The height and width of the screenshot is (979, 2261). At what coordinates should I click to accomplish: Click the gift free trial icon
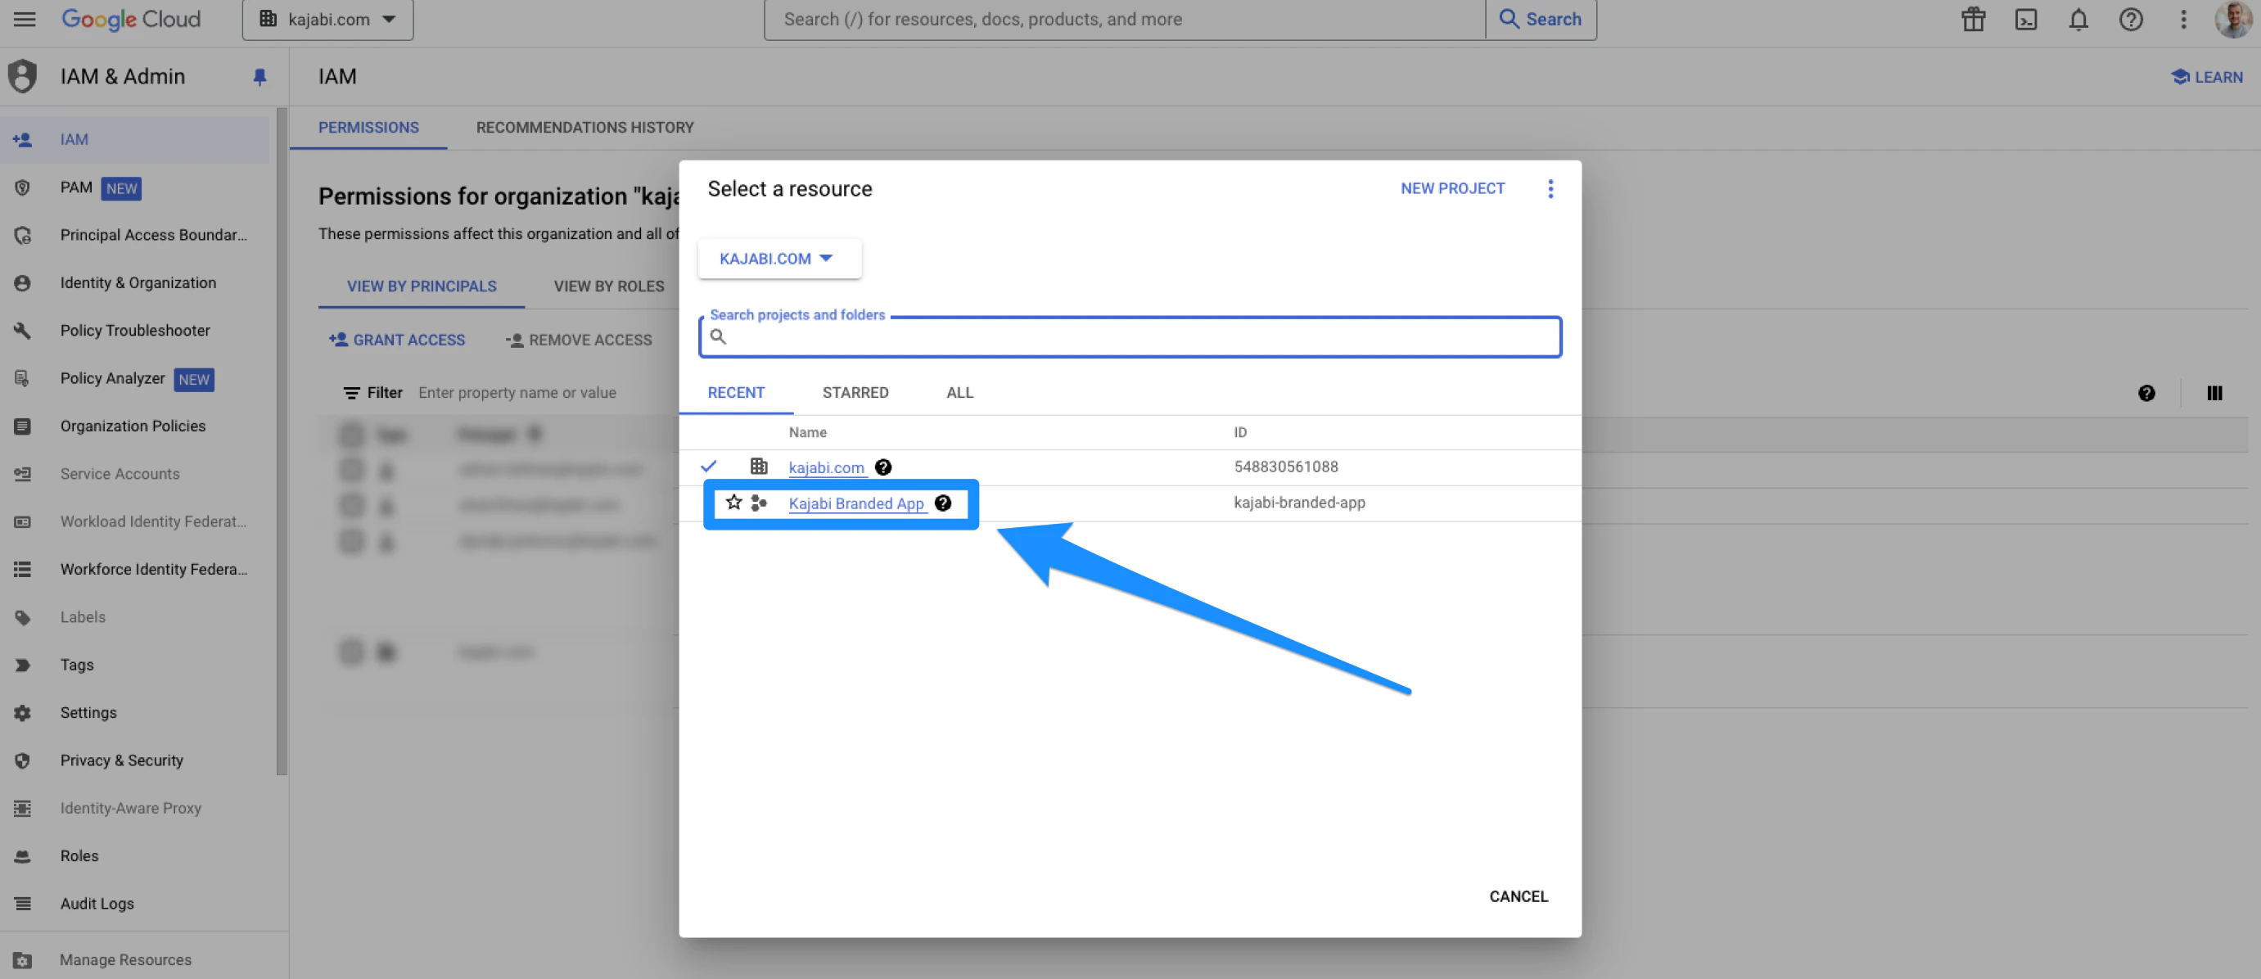(x=1973, y=20)
